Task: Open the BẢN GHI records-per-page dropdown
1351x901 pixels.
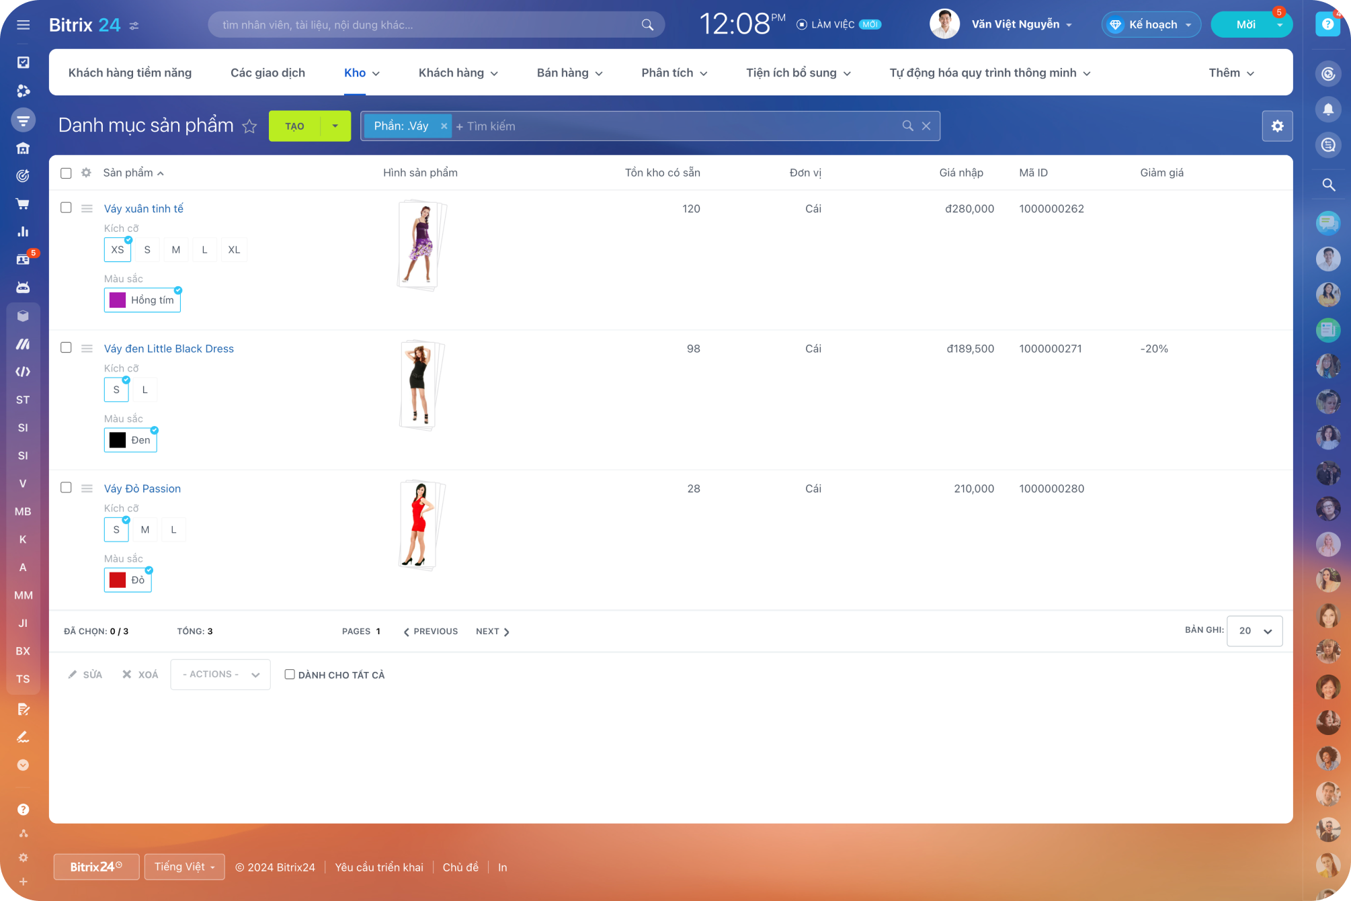Action: (1254, 631)
